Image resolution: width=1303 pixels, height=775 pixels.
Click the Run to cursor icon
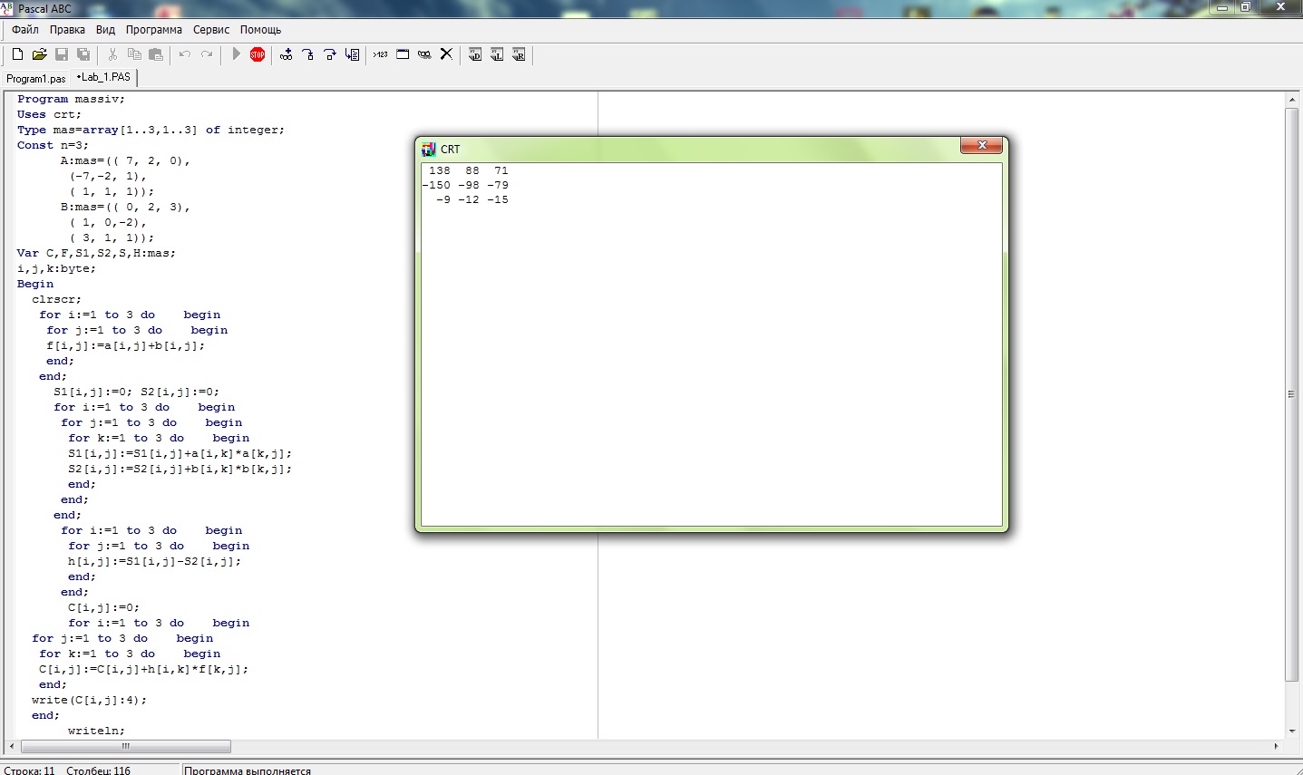tap(352, 54)
